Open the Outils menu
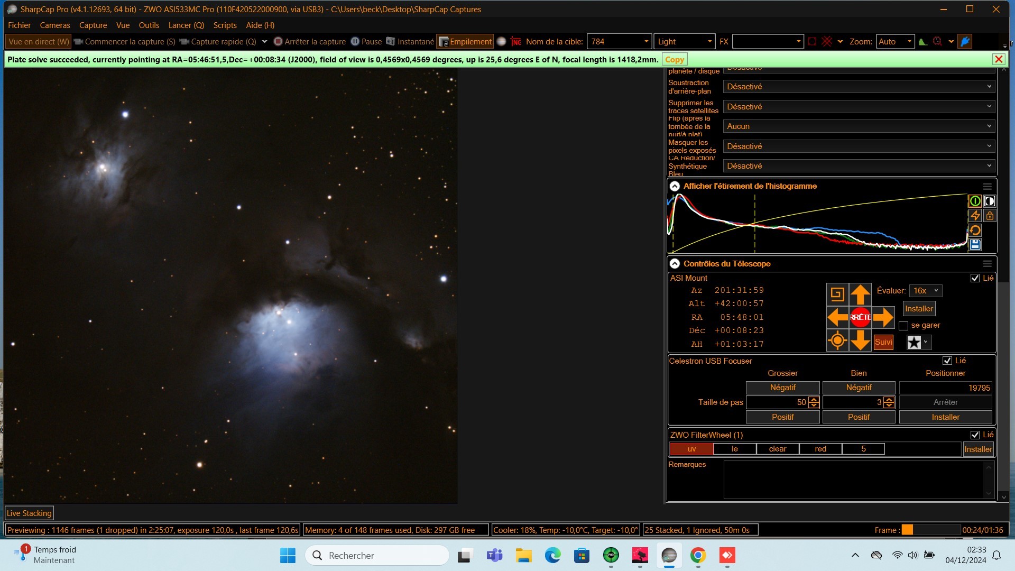 pos(149,25)
